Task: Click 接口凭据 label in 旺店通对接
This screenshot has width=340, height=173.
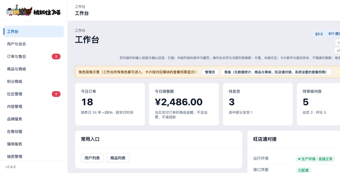Action: 261,170
